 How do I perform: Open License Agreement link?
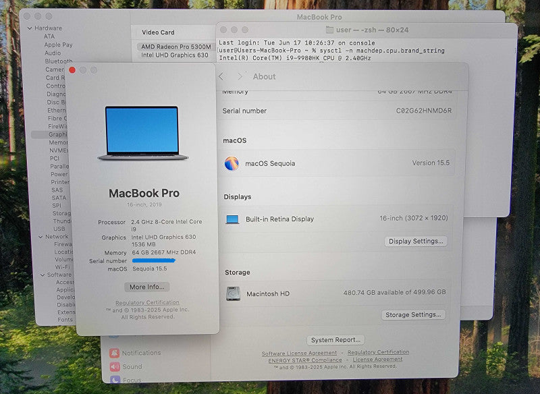pos(377,359)
